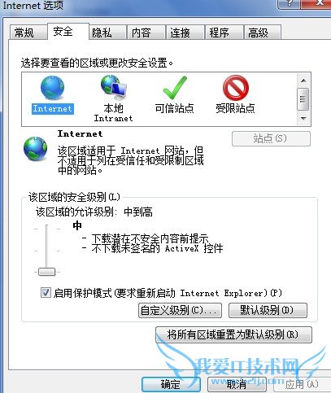Screen dimensions: 331x393
Task: Open 自定义级别 settings button
Action: (180, 310)
